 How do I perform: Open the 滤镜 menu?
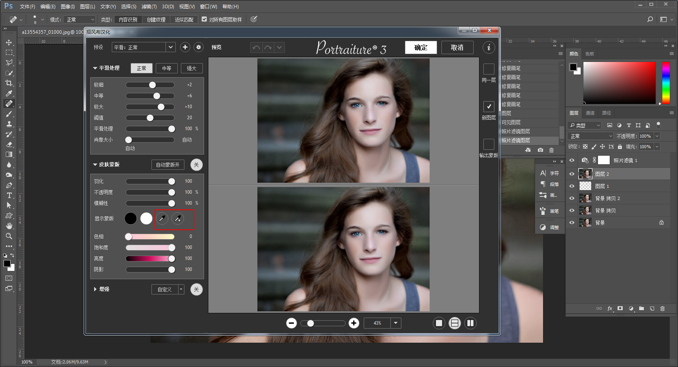pos(149,7)
